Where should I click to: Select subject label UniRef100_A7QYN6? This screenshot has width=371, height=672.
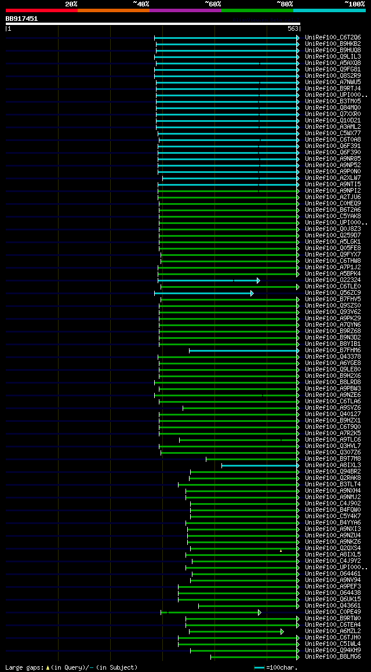(333, 325)
